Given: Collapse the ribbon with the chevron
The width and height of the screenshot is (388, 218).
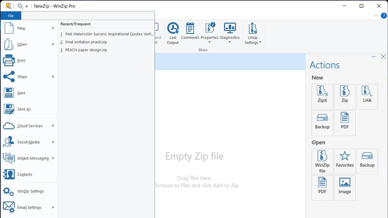Looking at the screenshot, I should coord(376,15).
